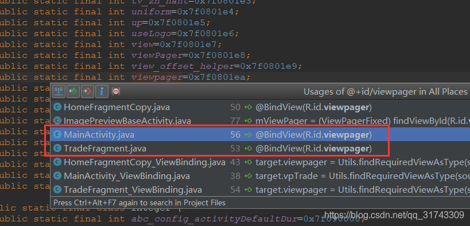The height and width of the screenshot is (226, 470).
Task: Select class icon beside MainActivity_ViewBinding.java
Action: tap(57, 176)
